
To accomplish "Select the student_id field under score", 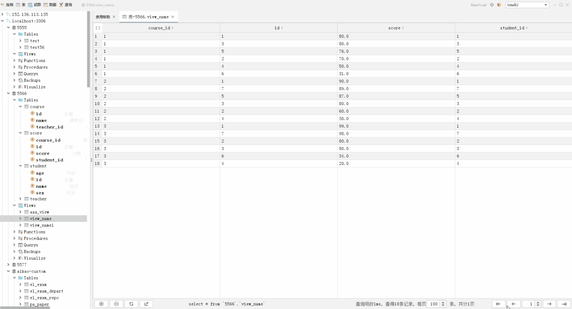I will pos(49,160).
